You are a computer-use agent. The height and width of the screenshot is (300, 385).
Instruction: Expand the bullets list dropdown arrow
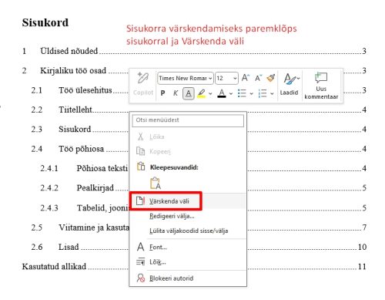[x=251, y=93]
